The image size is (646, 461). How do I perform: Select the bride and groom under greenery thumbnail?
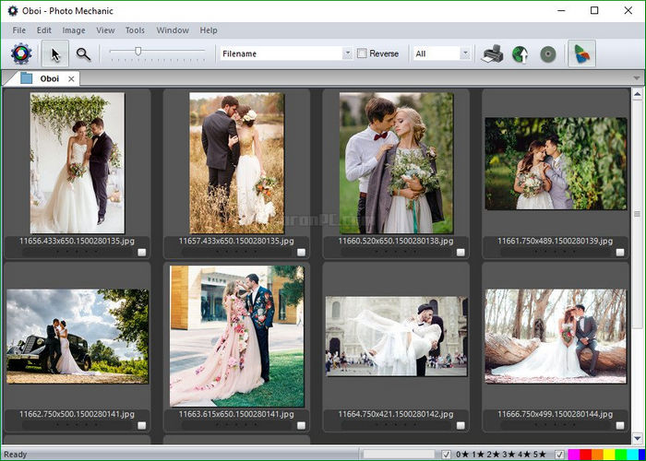coord(77,163)
